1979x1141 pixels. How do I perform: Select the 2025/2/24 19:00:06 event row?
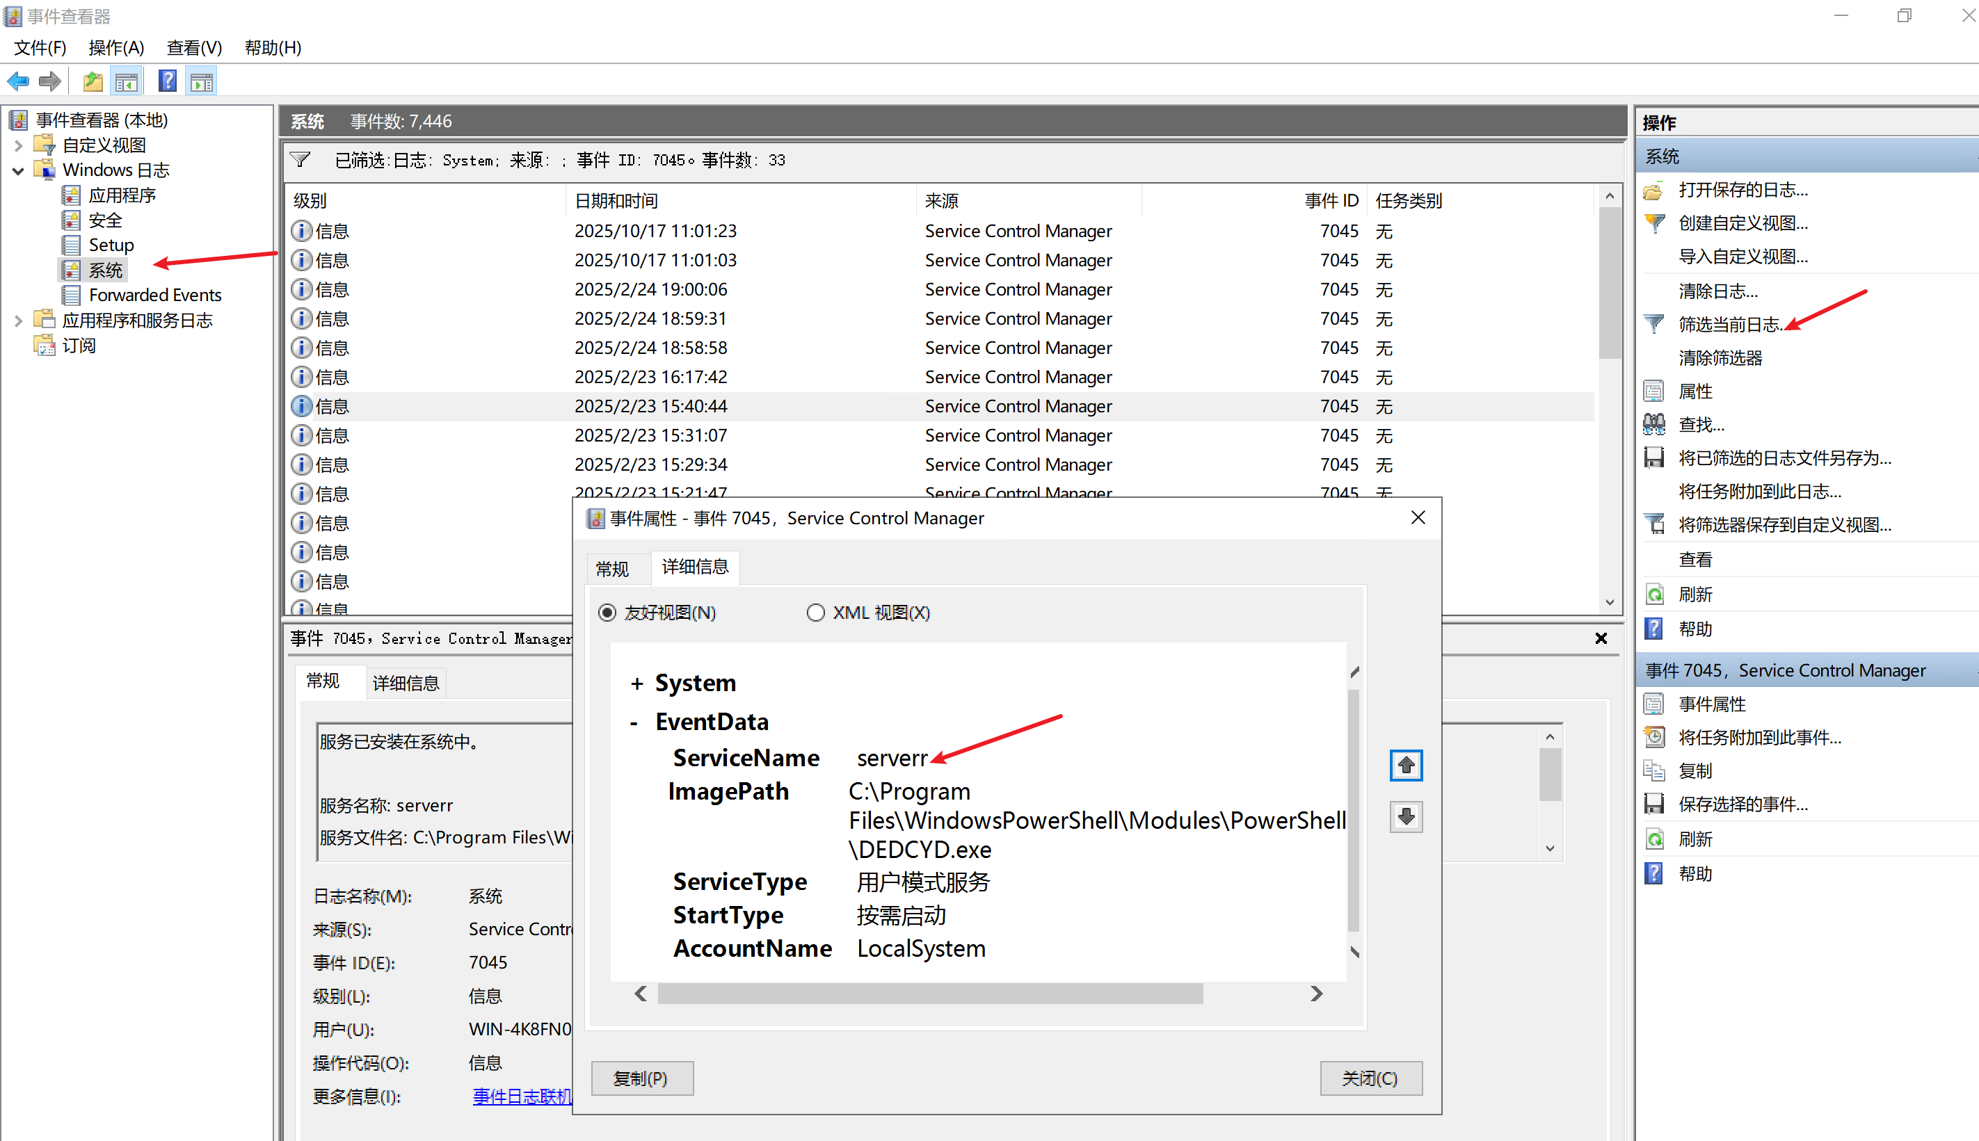[x=650, y=290]
